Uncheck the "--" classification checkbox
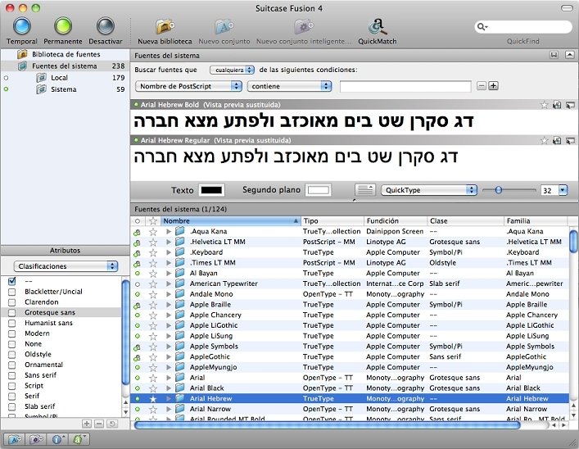Image resolution: width=579 pixels, height=449 pixels. pos(11,281)
